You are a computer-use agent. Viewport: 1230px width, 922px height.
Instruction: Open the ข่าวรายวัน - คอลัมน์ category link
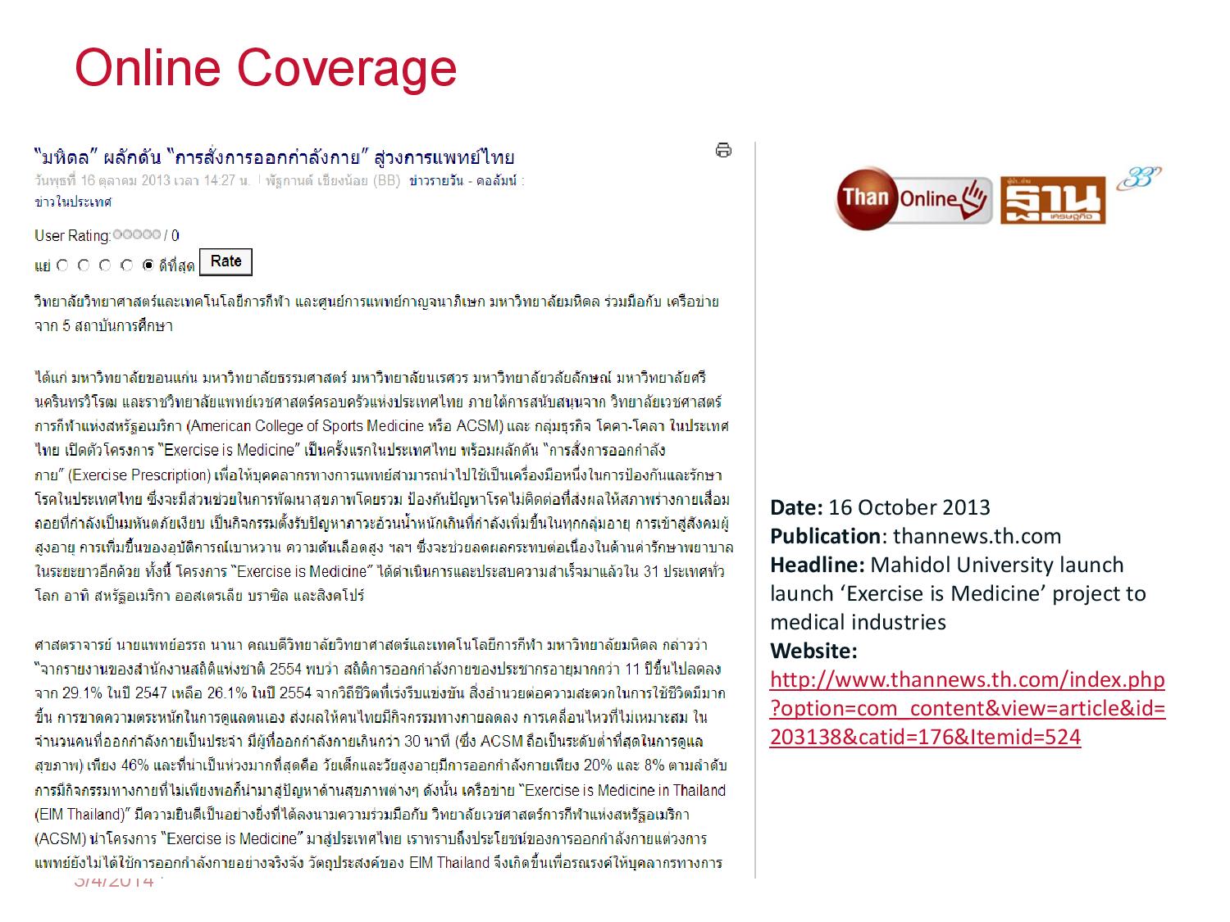click(466, 181)
